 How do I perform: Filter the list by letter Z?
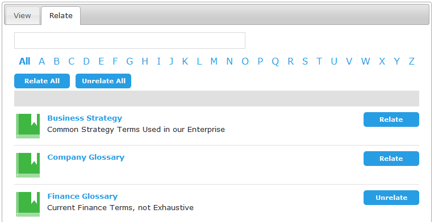tap(412, 61)
